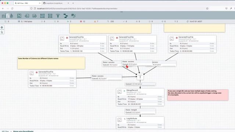Select the MergeRecord processor title
Screen dimensions: 235x132
(132, 90)
